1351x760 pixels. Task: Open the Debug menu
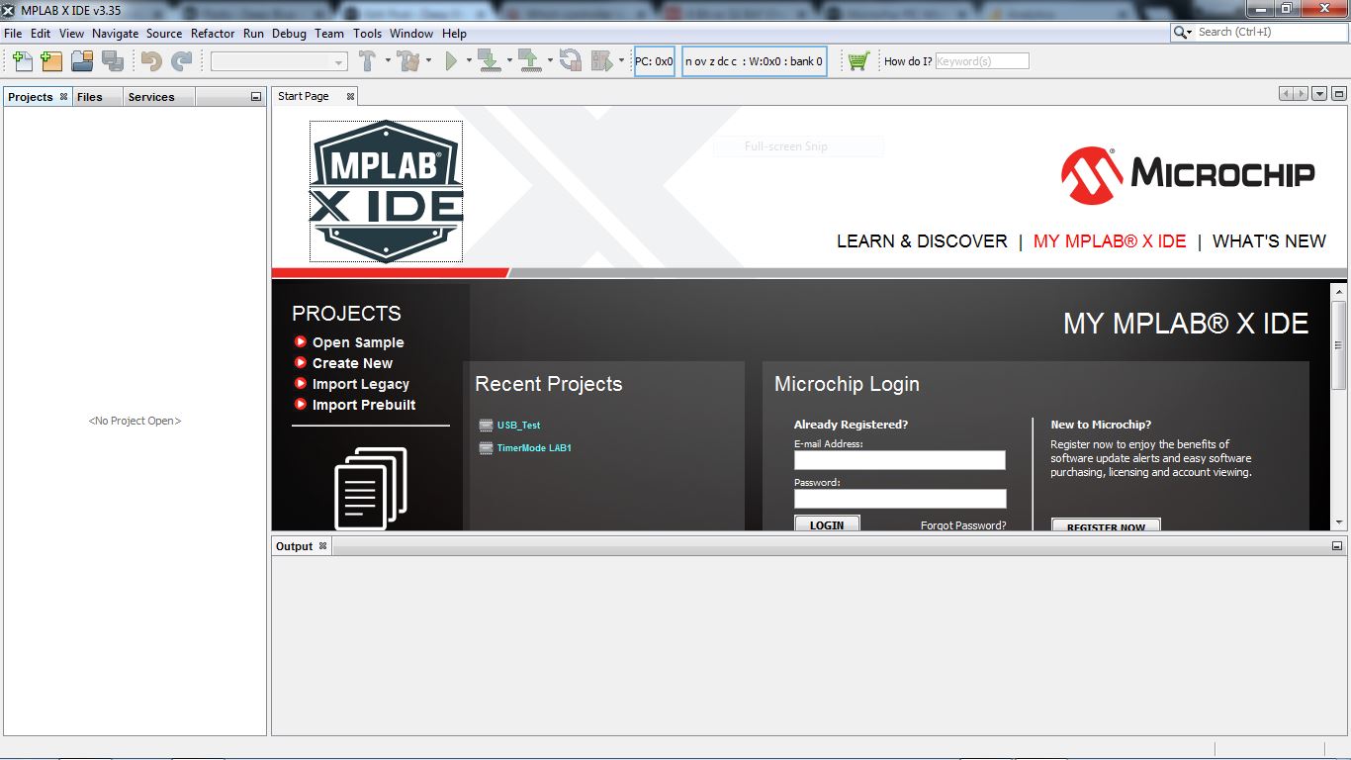(289, 33)
